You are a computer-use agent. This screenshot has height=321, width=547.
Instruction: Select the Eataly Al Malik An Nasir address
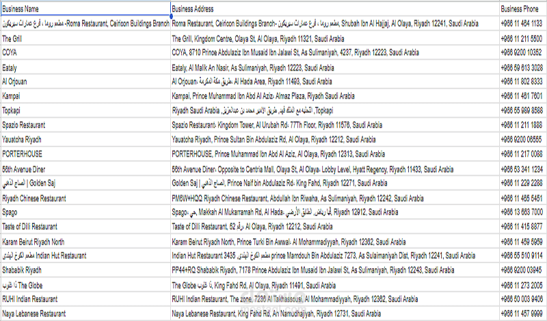point(335,67)
